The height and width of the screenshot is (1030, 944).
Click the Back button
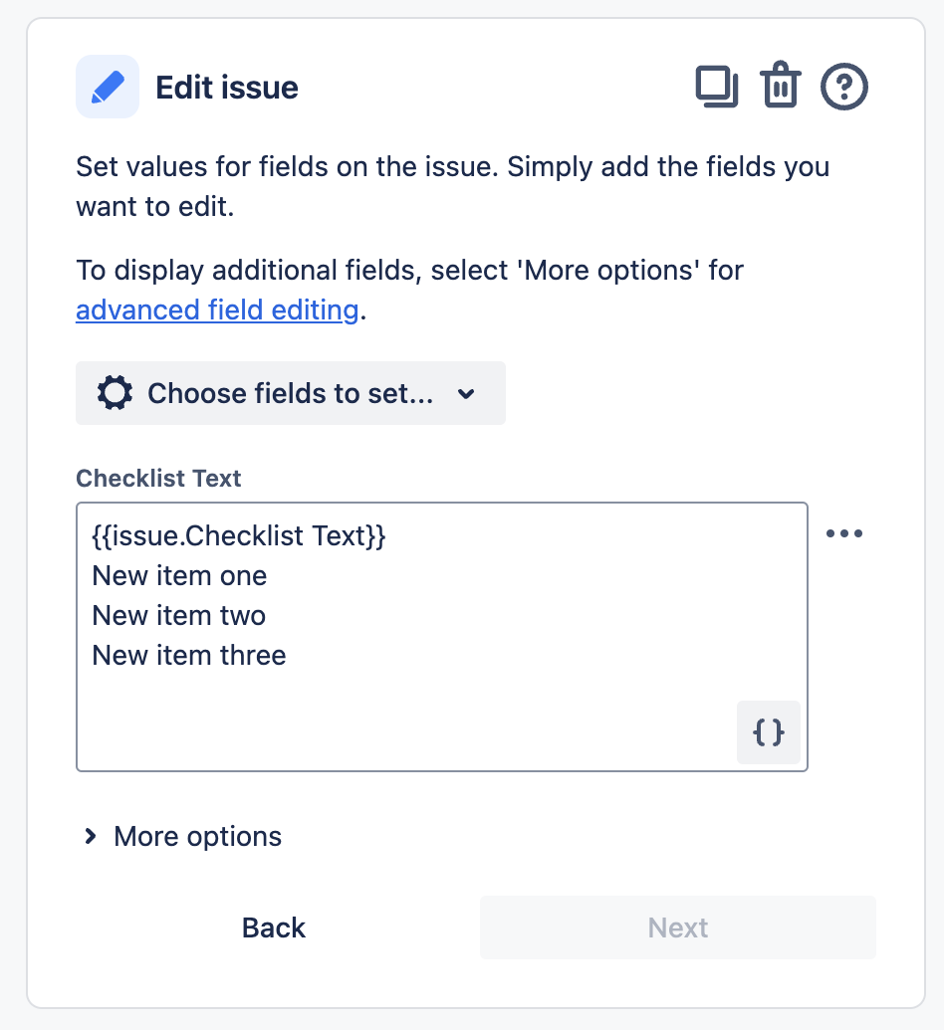pyautogui.click(x=273, y=927)
